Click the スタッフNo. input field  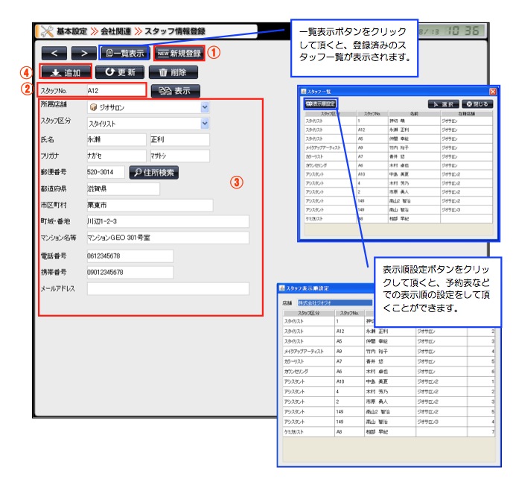(115, 91)
